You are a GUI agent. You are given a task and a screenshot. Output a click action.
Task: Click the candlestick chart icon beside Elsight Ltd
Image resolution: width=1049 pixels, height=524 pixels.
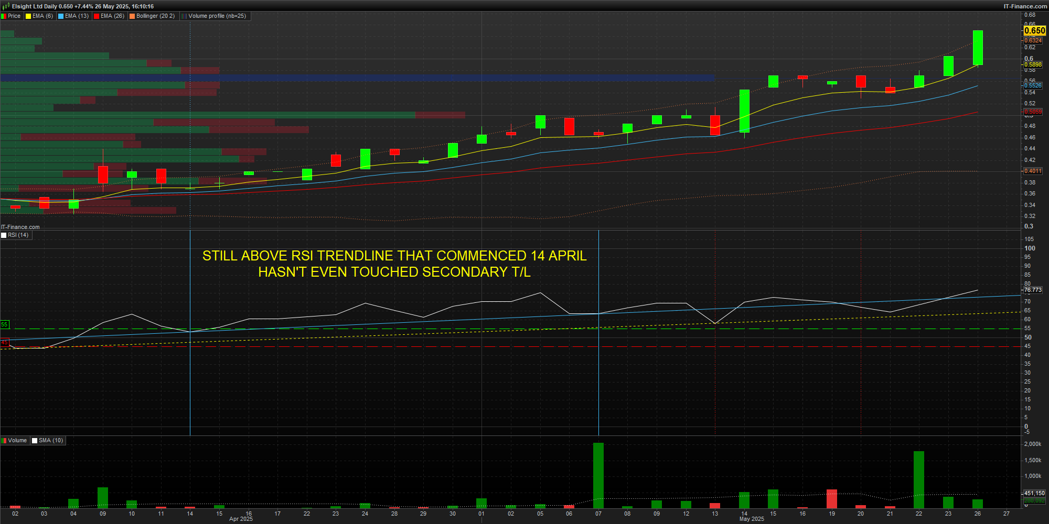6,6
